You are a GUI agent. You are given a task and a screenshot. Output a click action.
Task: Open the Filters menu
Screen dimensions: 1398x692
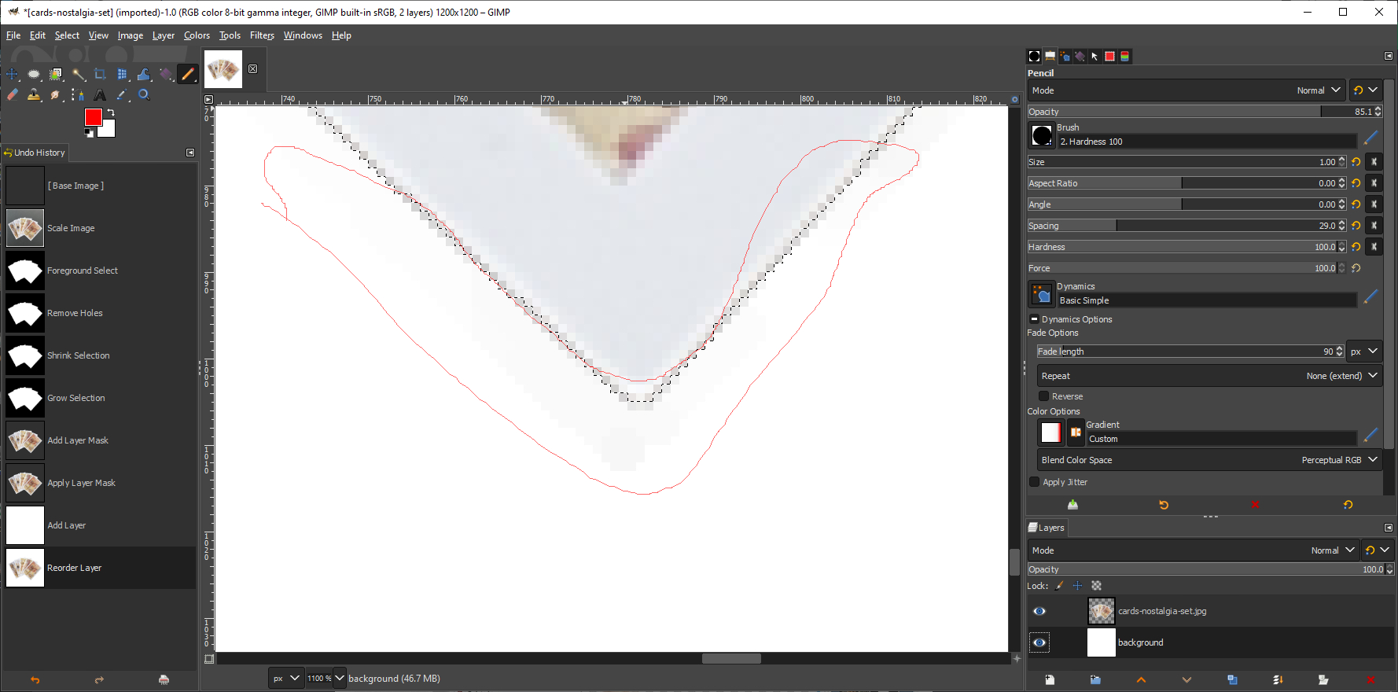click(x=262, y=35)
